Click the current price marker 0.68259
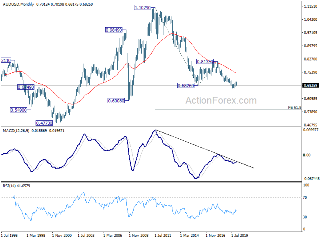The height and width of the screenshot is (240, 320). 310,85
